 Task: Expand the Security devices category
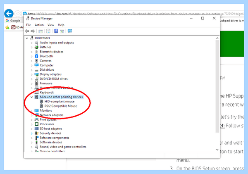32,133
